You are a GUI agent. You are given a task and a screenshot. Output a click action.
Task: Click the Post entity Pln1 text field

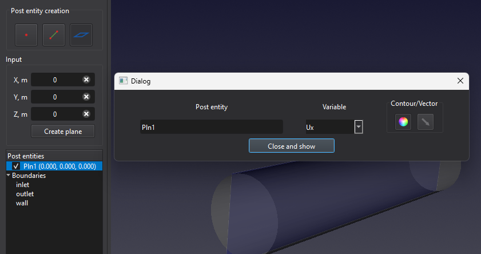coord(211,127)
